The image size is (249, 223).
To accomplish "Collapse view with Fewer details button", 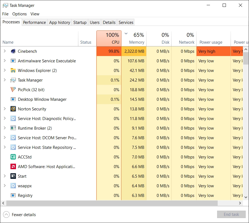I will pos(19,214).
